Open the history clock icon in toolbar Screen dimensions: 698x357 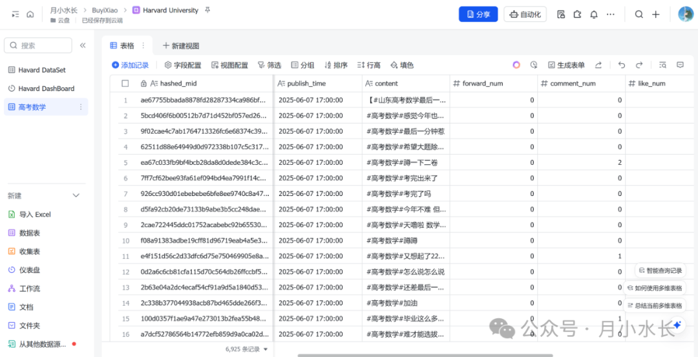click(x=534, y=65)
